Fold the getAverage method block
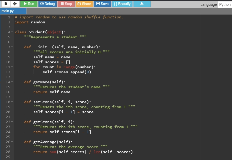 12,142
